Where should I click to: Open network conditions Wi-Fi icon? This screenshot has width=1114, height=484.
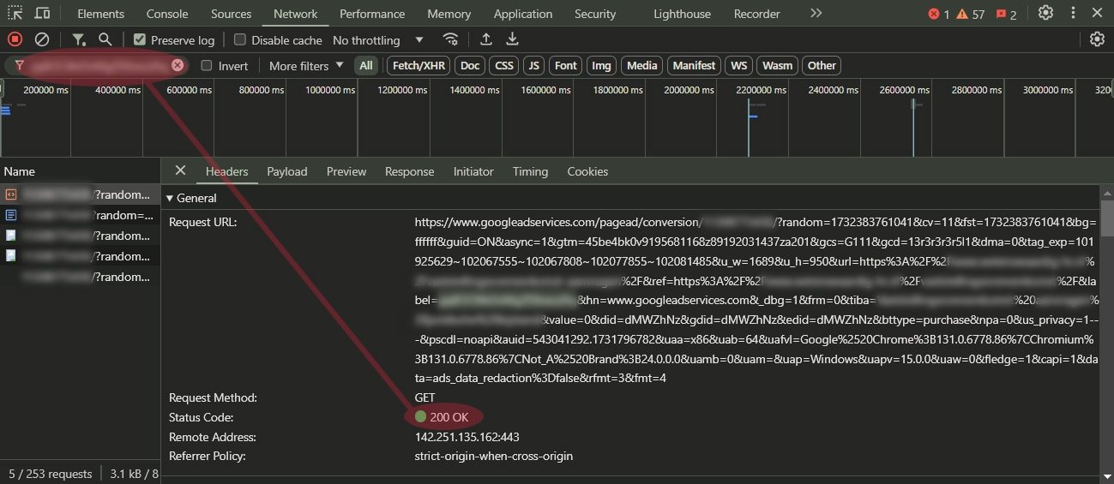[x=450, y=39]
